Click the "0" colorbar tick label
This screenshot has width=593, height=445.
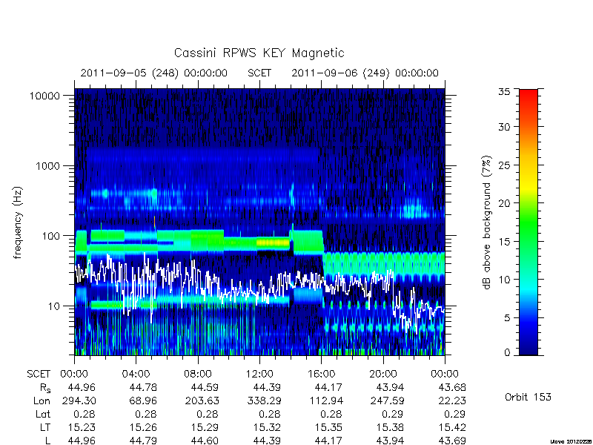point(507,353)
